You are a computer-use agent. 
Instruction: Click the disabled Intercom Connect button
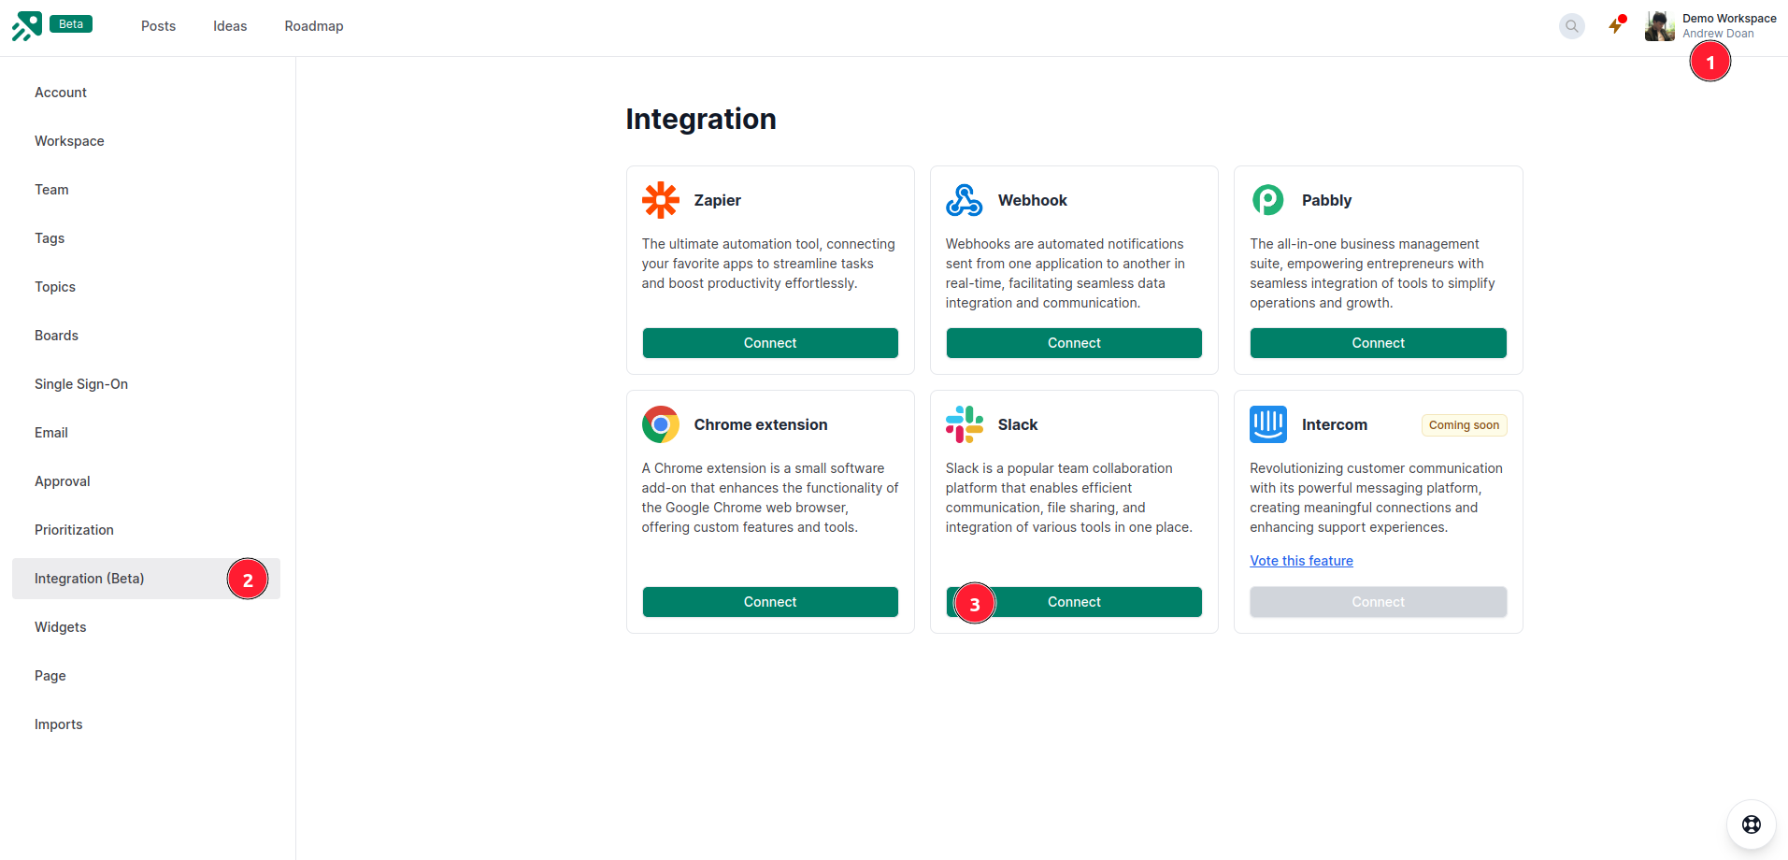click(x=1378, y=602)
